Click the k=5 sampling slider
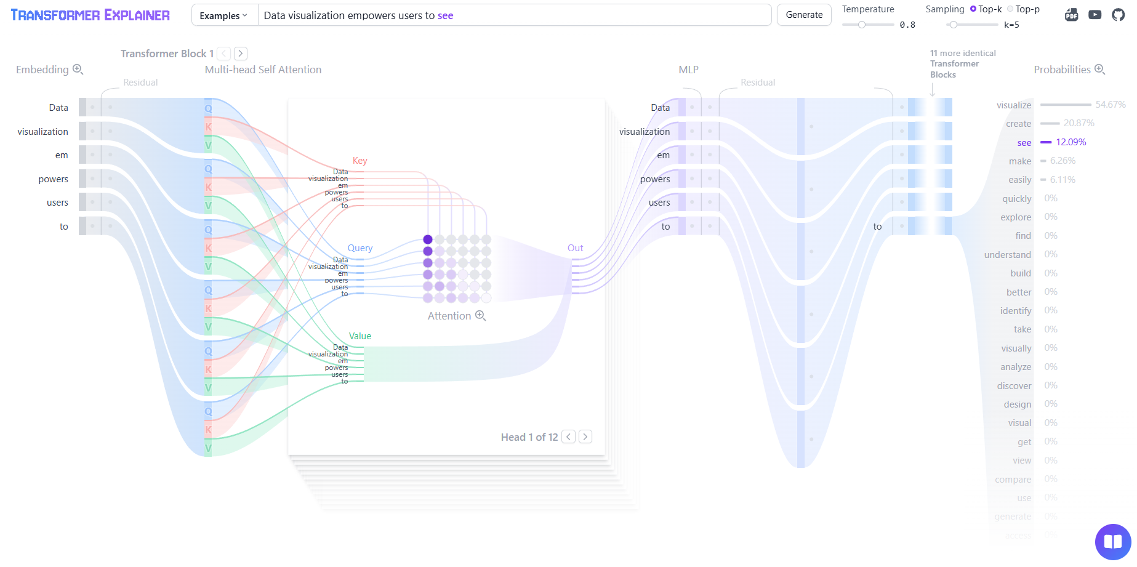The image size is (1137, 567). click(x=953, y=25)
